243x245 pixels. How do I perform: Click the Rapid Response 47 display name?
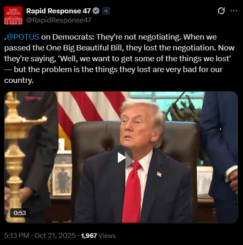point(59,11)
